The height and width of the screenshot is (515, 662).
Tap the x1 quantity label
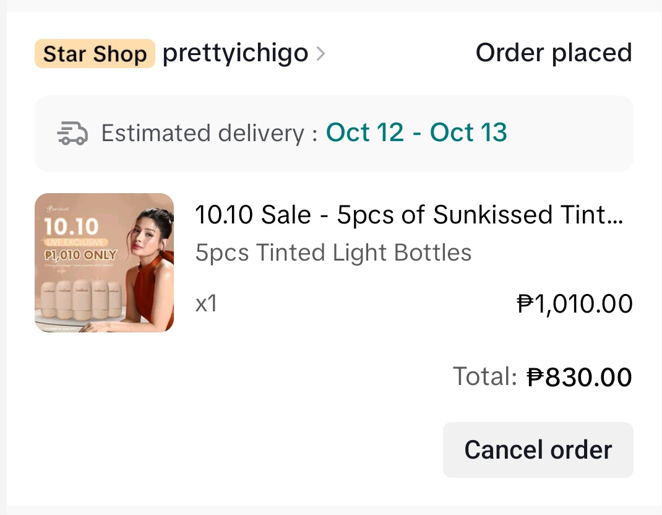(x=206, y=304)
